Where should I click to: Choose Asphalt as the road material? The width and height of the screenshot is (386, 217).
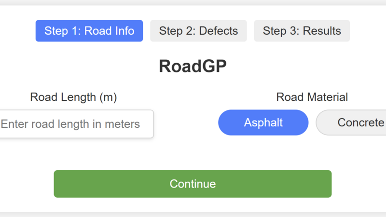pyautogui.click(x=263, y=122)
